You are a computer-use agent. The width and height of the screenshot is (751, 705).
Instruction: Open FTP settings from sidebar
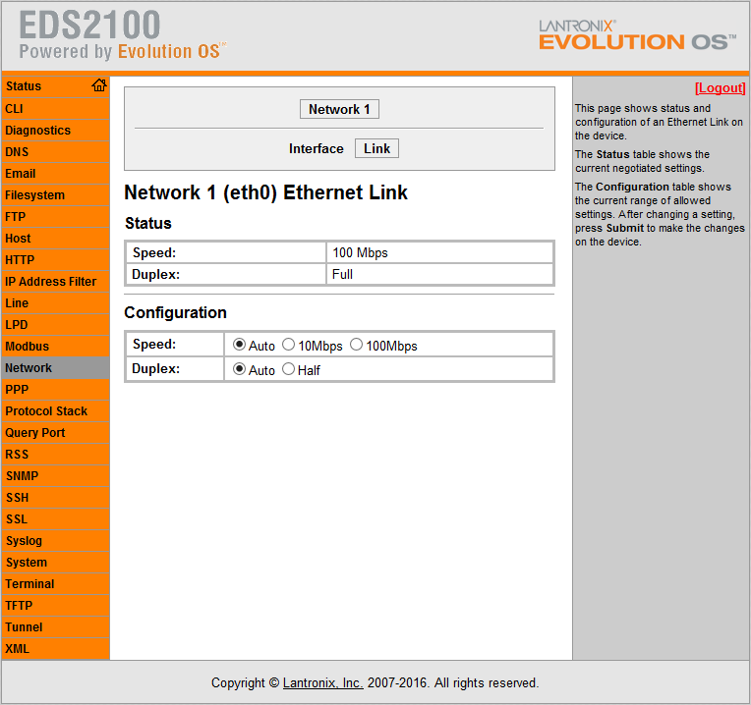coord(56,217)
